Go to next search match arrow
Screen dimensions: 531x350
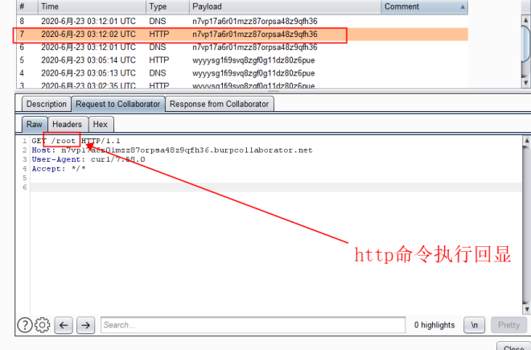(x=86, y=325)
